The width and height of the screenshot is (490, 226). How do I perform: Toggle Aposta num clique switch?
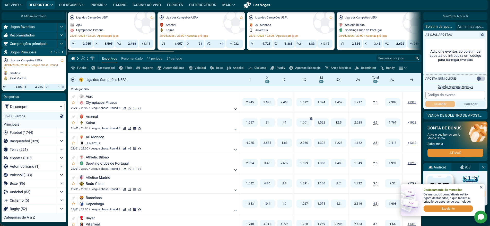pos(481,79)
